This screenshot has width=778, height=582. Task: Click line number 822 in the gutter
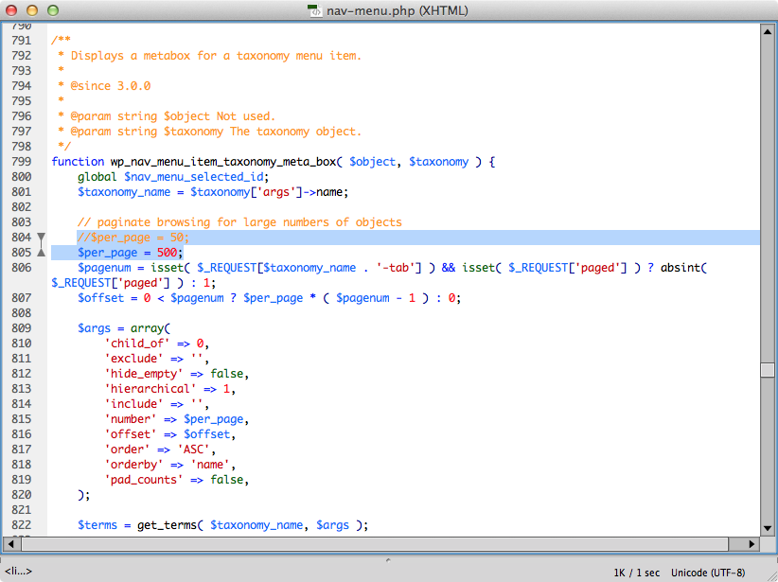(22, 525)
